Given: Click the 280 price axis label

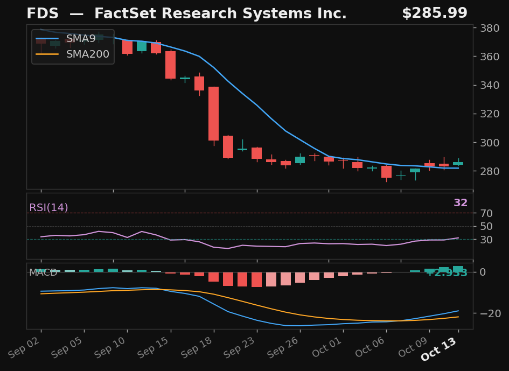Looking at the screenshot, I should click(x=490, y=171).
